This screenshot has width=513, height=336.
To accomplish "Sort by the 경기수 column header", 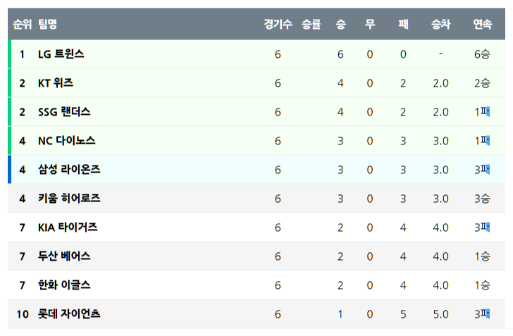I will 278,25.
